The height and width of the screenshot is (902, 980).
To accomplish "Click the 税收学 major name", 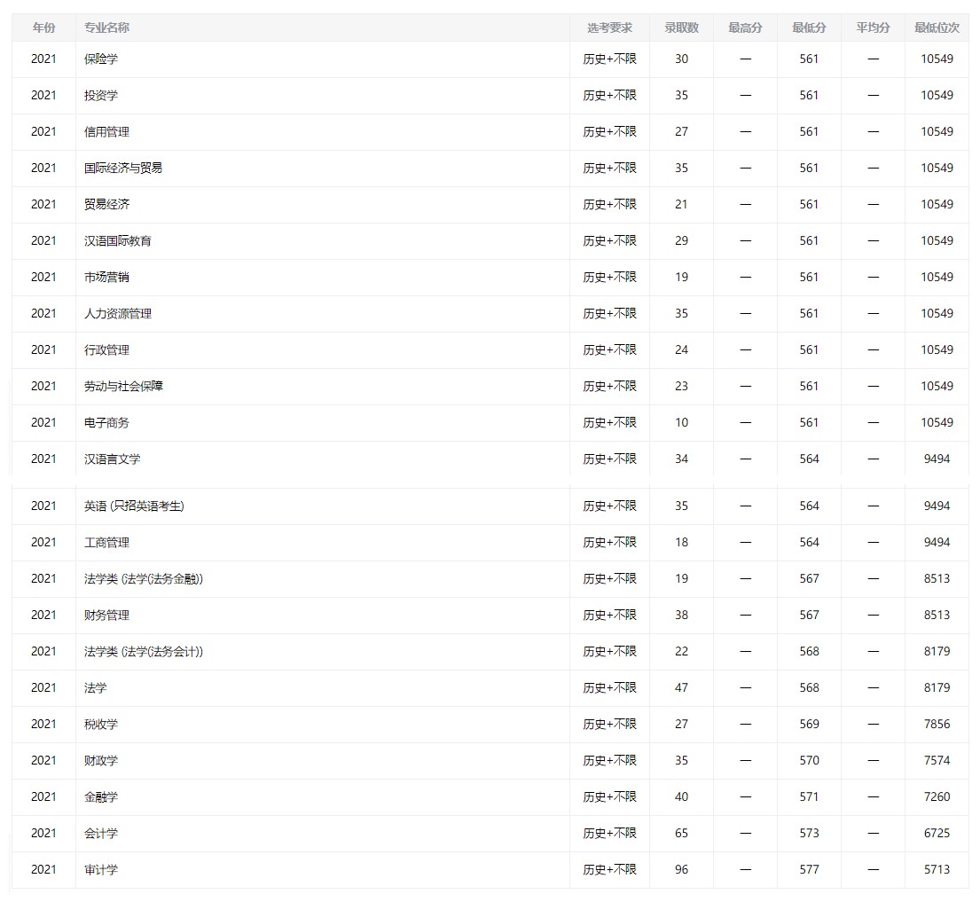I will pyautogui.click(x=101, y=725).
